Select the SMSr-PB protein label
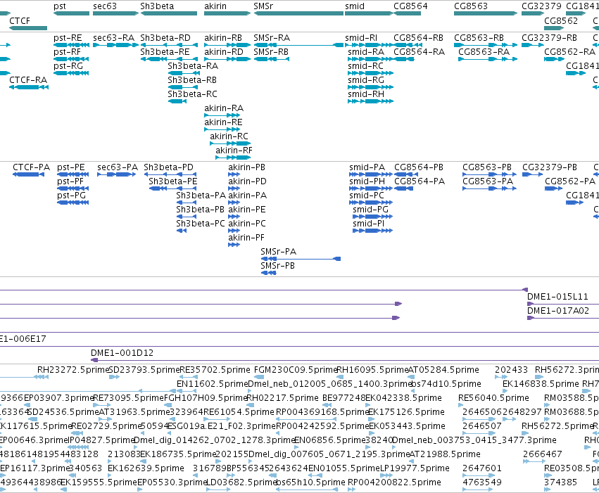Screen dimensions: 599x493 pyautogui.click(x=278, y=266)
